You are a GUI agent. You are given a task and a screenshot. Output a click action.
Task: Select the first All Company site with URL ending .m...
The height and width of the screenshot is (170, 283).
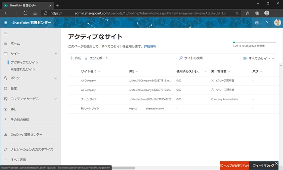[x=88, y=81]
